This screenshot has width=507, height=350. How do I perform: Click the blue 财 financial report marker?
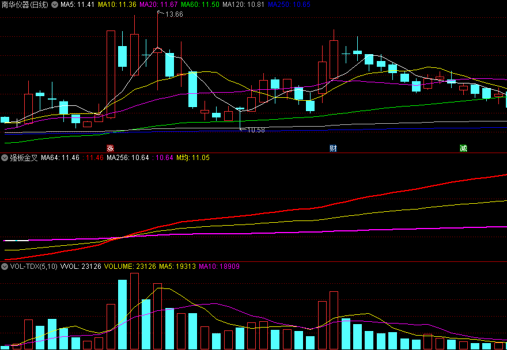coord(334,149)
